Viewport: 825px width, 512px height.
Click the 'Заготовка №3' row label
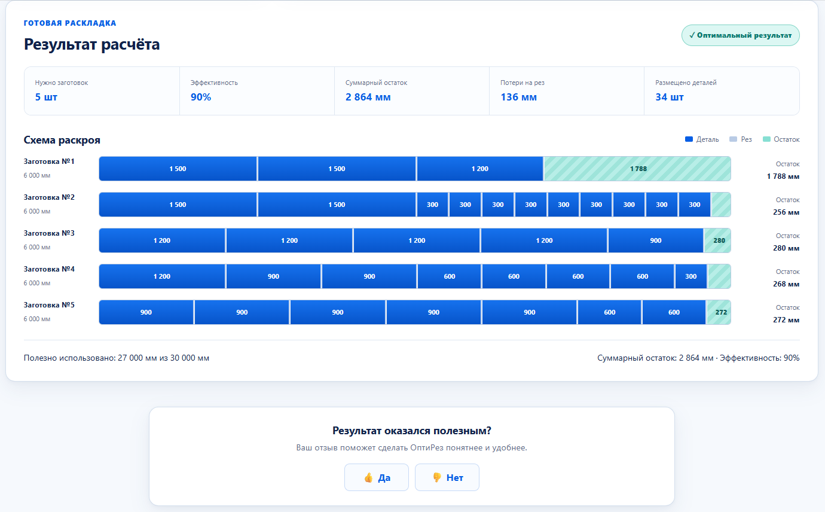click(49, 233)
